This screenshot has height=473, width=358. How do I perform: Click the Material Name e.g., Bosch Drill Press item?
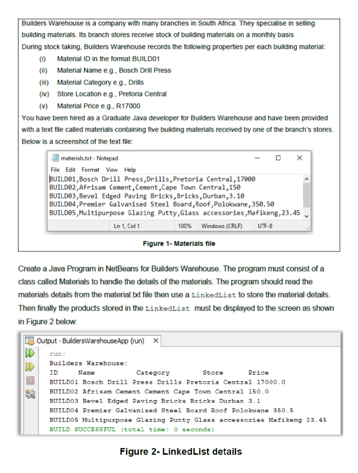pyautogui.click(x=114, y=70)
